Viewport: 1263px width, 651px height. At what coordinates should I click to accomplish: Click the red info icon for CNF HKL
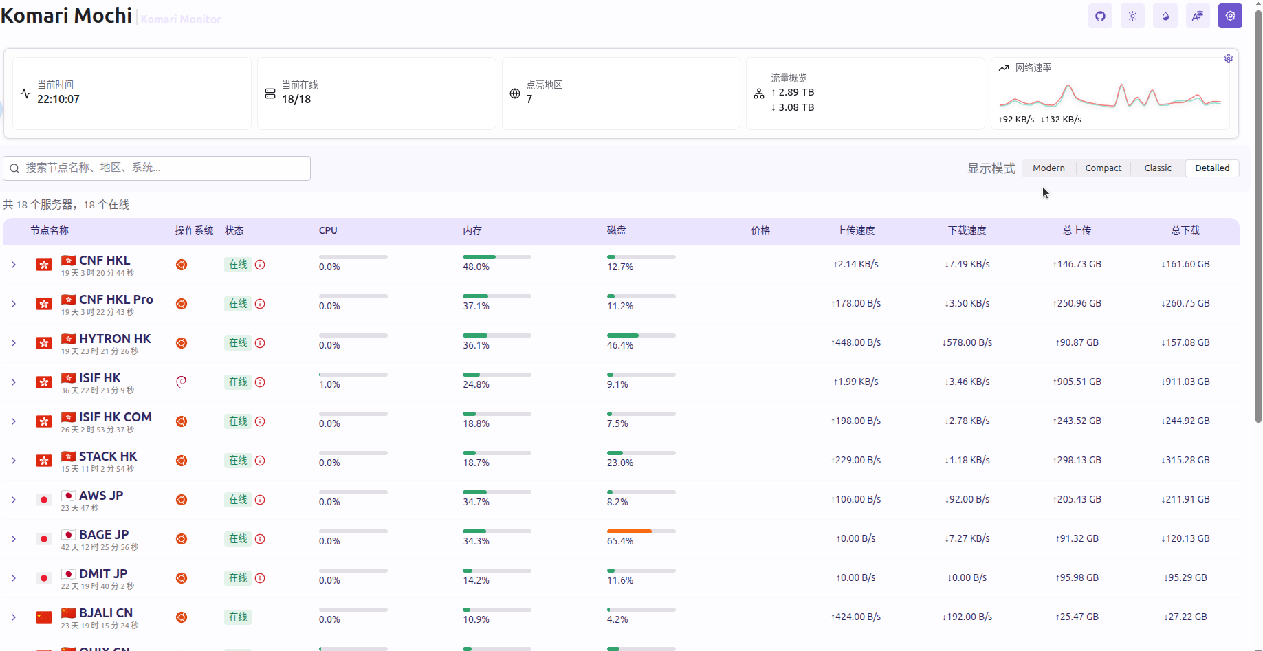pyautogui.click(x=260, y=265)
